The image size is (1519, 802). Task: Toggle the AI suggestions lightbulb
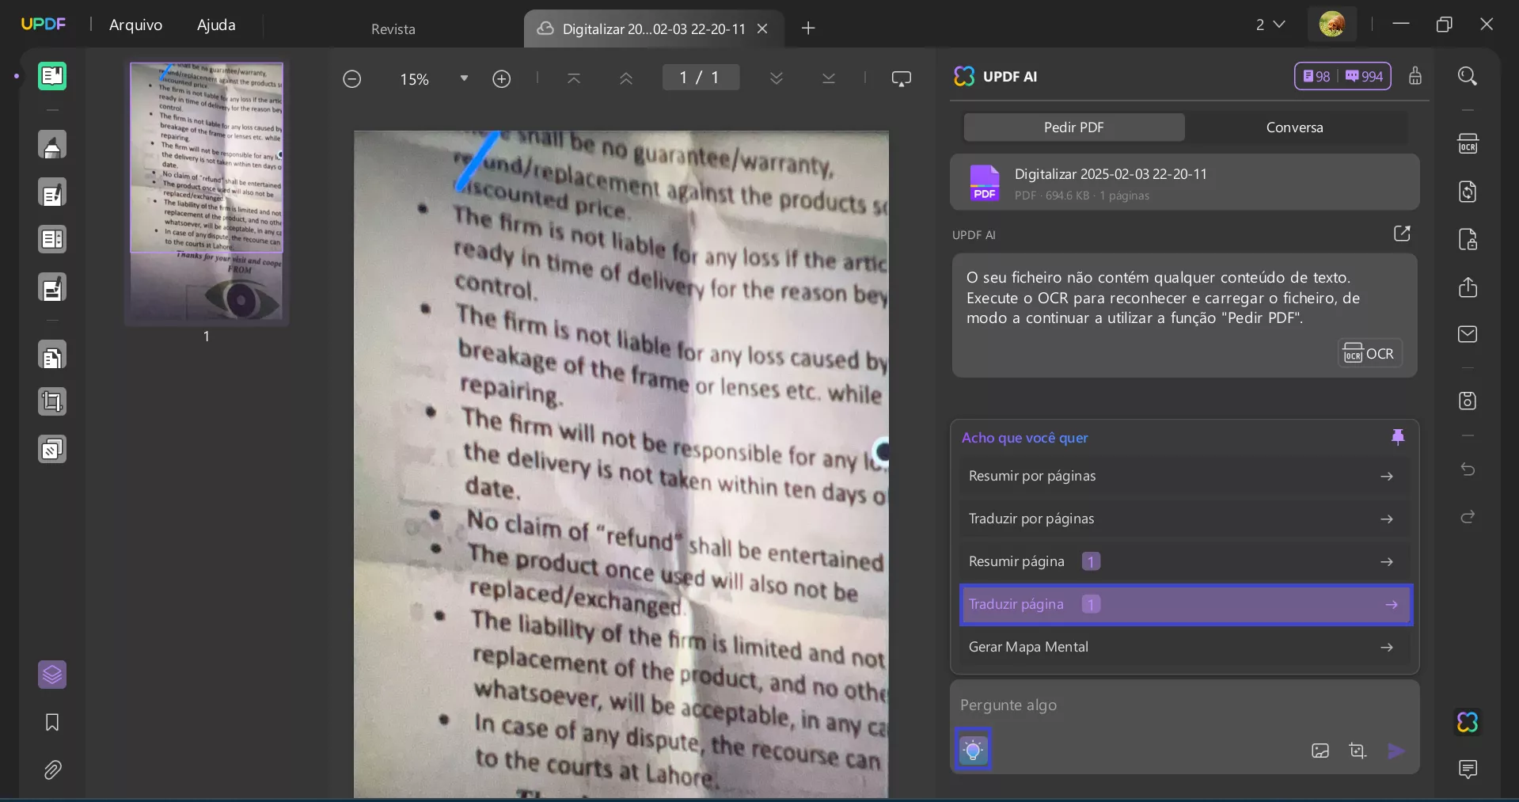pos(973,748)
